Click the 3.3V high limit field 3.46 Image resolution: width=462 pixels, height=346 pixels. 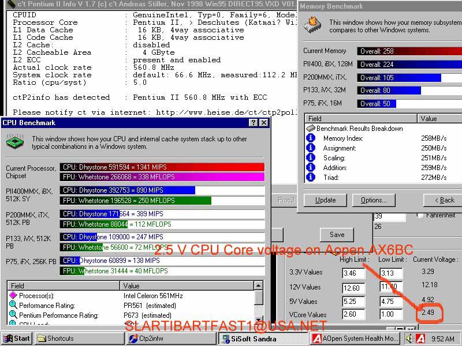[353, 273]
